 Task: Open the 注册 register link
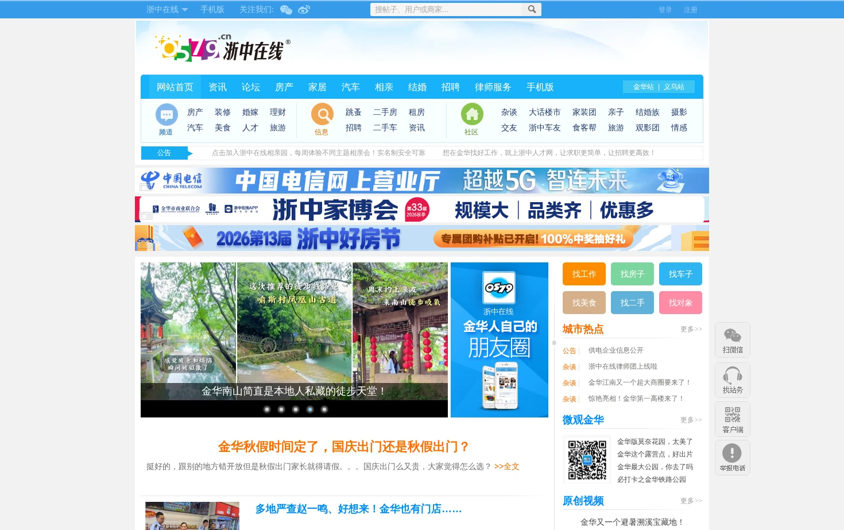pos(691,10)
